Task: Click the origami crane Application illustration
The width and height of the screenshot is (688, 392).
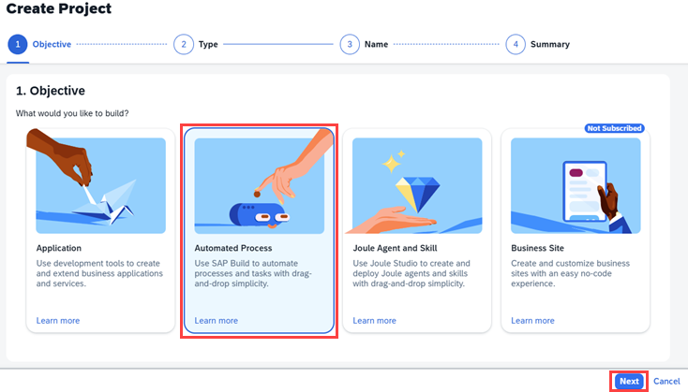Action: coord(100,185)
